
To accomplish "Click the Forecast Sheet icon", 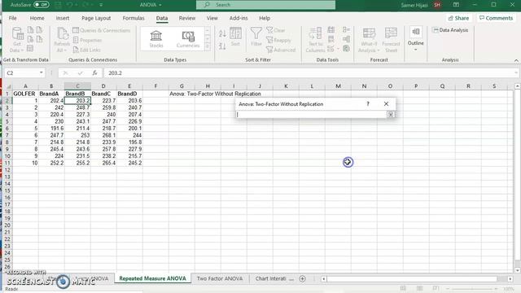I will click(391, 40).
